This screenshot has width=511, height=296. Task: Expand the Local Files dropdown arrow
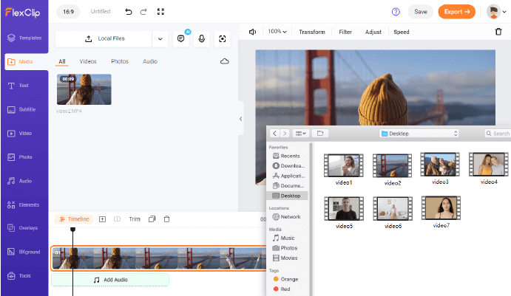tap(160, 38)
